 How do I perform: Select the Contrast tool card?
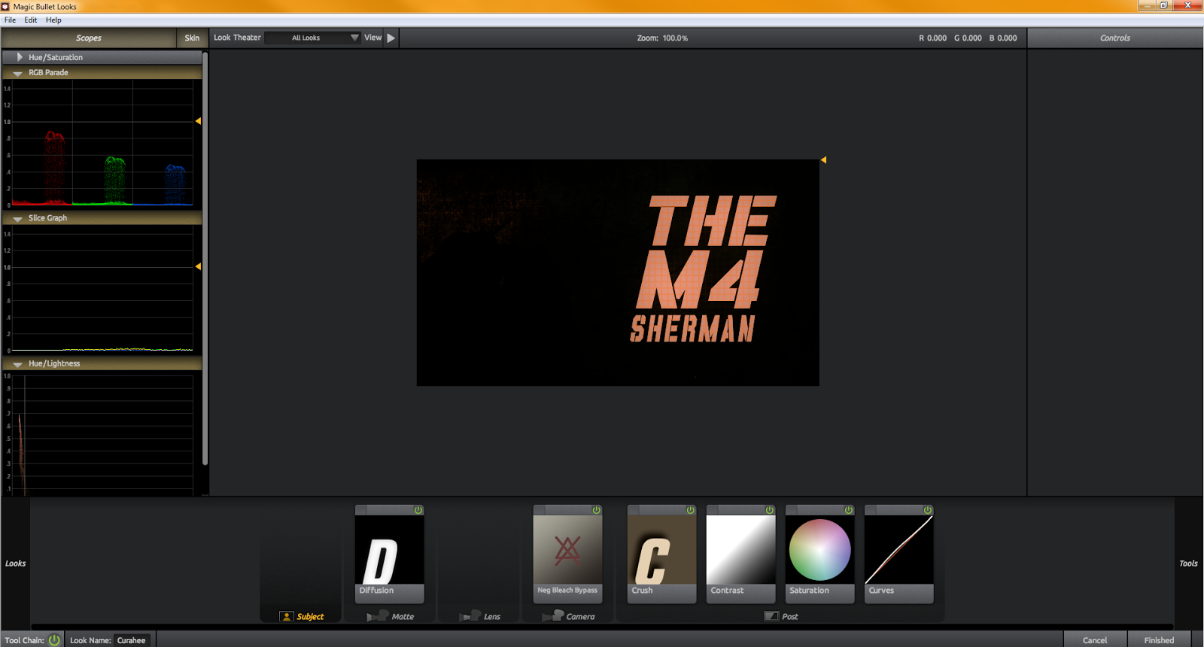(x=741, y=554)
